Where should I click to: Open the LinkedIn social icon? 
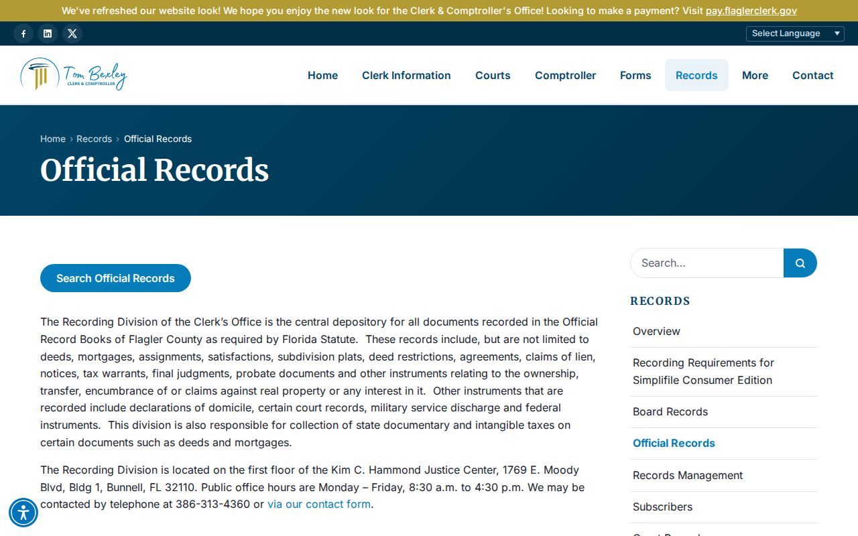point(48,33)
